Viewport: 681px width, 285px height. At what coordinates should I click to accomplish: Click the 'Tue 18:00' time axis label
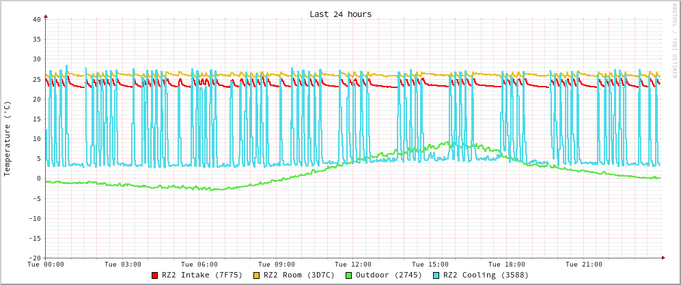click(x=507, y=264)
